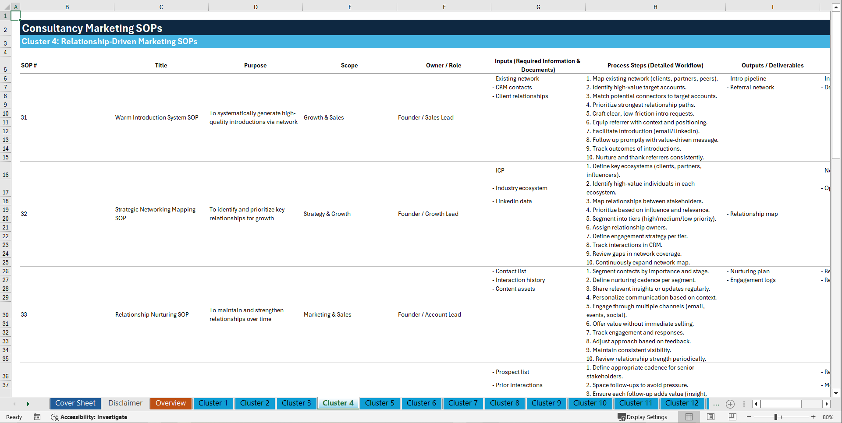
Task: Switch to Page Layout view icon
Action: (711, 417)
